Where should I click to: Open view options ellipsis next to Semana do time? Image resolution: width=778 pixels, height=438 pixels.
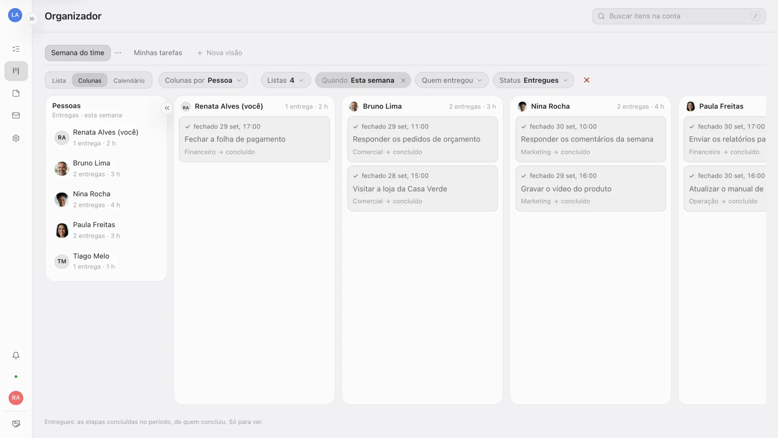click(x=118, y=53)
